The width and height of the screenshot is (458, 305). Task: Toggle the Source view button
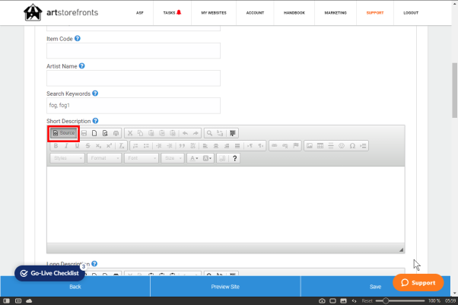click(64, 133)
